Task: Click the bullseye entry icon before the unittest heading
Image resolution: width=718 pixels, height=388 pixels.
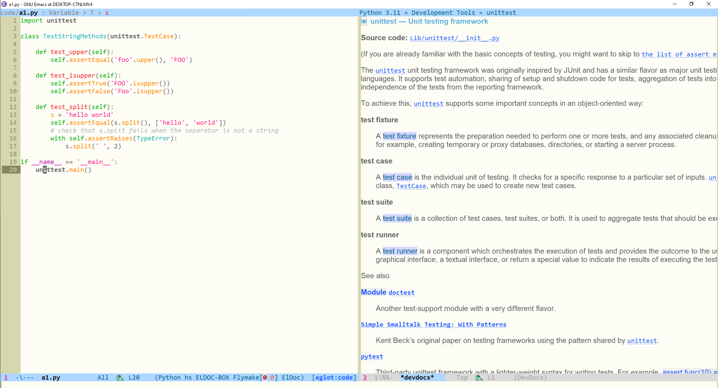Action: [x=363, y=22]
